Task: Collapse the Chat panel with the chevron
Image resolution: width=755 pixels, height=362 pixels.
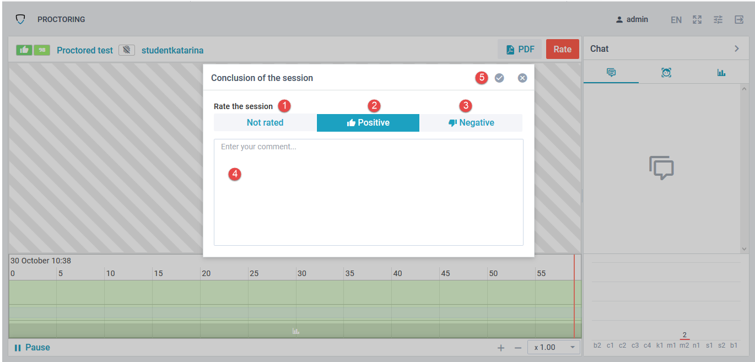Action: (x=737, y=48)
